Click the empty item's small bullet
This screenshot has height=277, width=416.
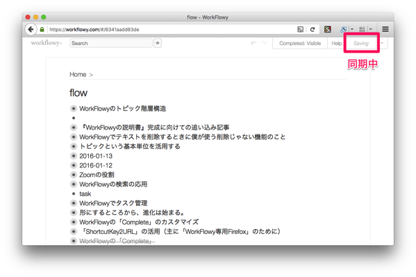click(x=74, y=118)
